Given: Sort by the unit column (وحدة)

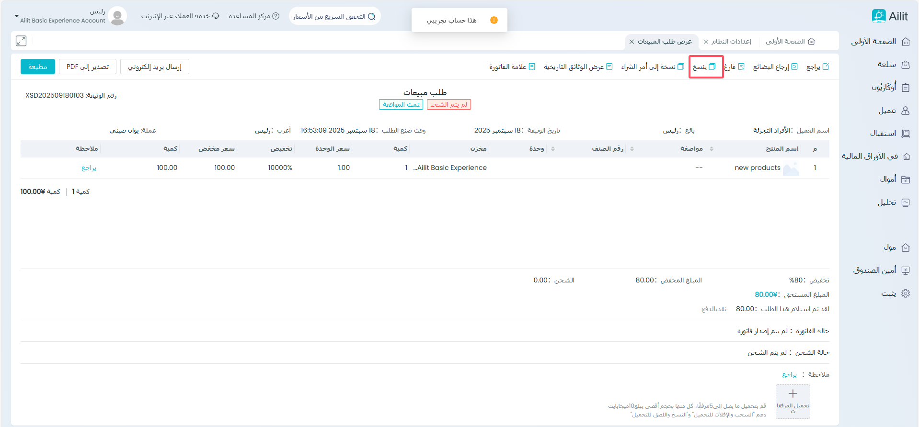Looking at the screenshot, I should [x=553, y=149].
